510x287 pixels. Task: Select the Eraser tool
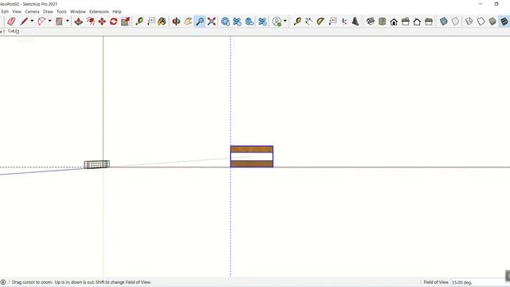pos(11,22)
